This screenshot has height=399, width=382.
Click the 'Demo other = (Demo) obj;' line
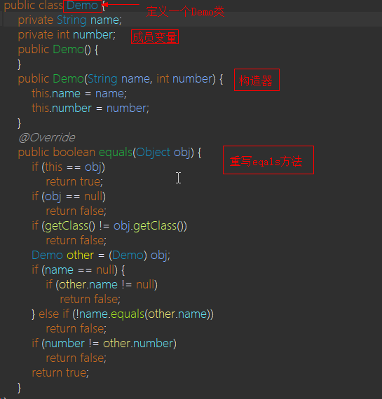pos(101,255)
